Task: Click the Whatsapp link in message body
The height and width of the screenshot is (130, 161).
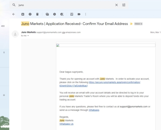Action: (94, 110)
